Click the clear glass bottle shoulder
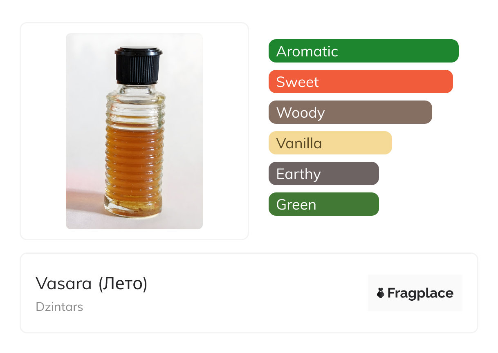Image resolution: width=498 pixels, height=353 pixels. (x=136, y=95)
